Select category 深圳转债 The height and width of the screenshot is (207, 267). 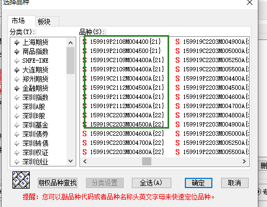coord(35,144)
